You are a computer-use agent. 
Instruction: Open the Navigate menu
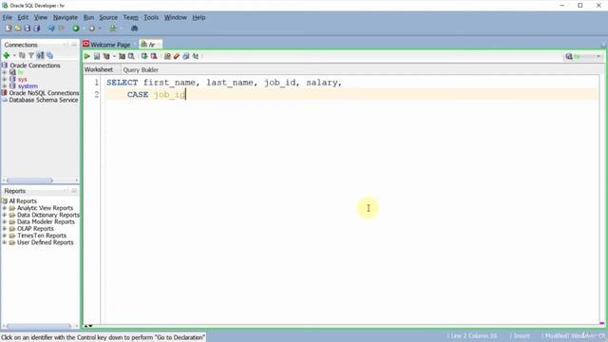coord(66,17)
